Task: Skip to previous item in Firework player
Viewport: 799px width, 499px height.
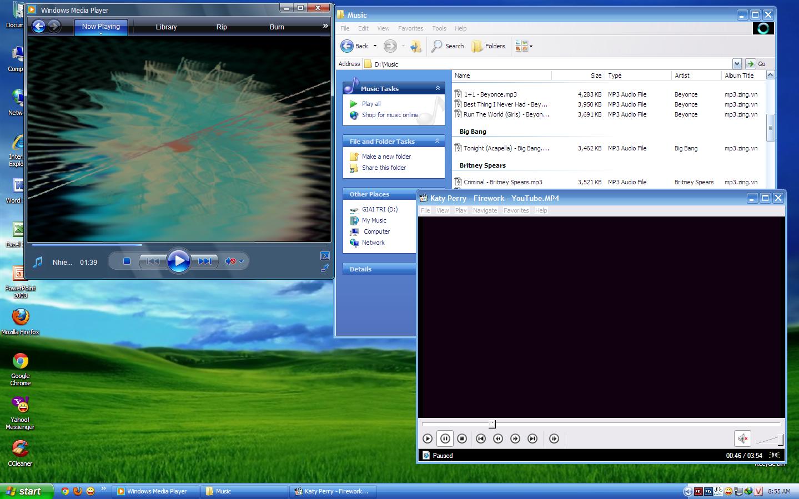Action: click(x=481, y=438)
